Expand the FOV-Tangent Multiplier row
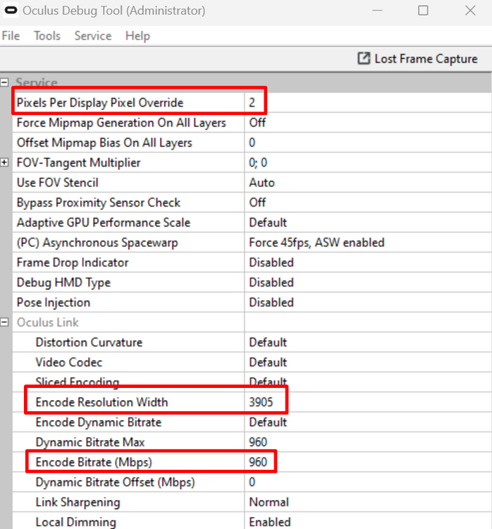Image resolution: width=492 pixels, height=529 pixels. tap(4, 163)
